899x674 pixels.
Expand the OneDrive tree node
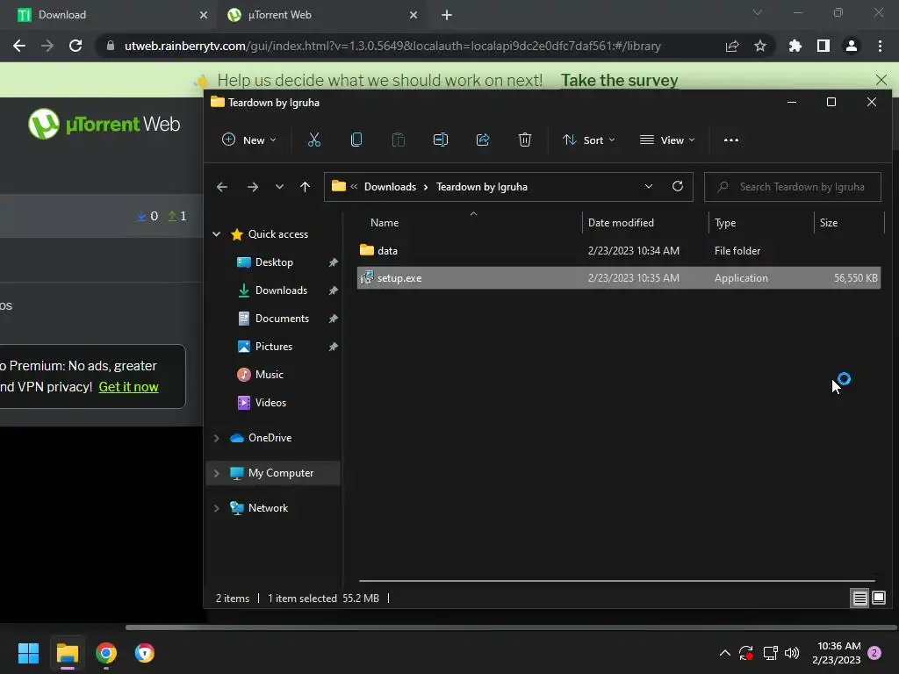coord(217,438)
